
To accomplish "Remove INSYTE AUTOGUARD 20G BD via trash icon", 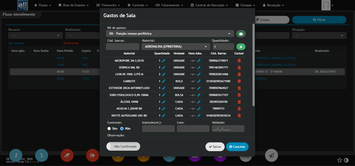I will (x=239, y=116).
